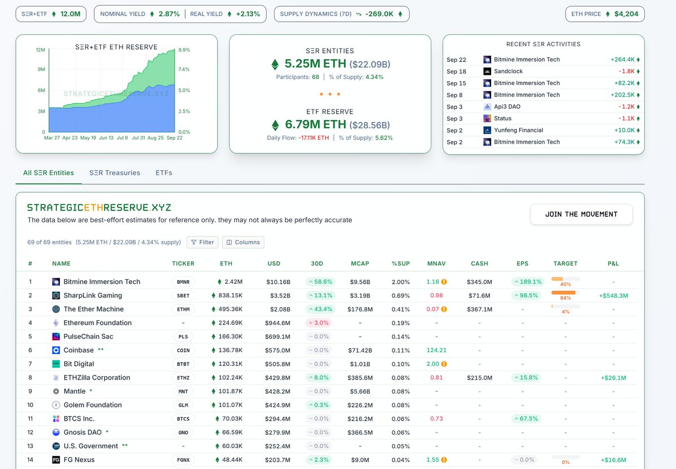Screen dimensions: 676x469
Task: Click the SER+ETF 12.0M pill
Action: [x=51, y=14]
